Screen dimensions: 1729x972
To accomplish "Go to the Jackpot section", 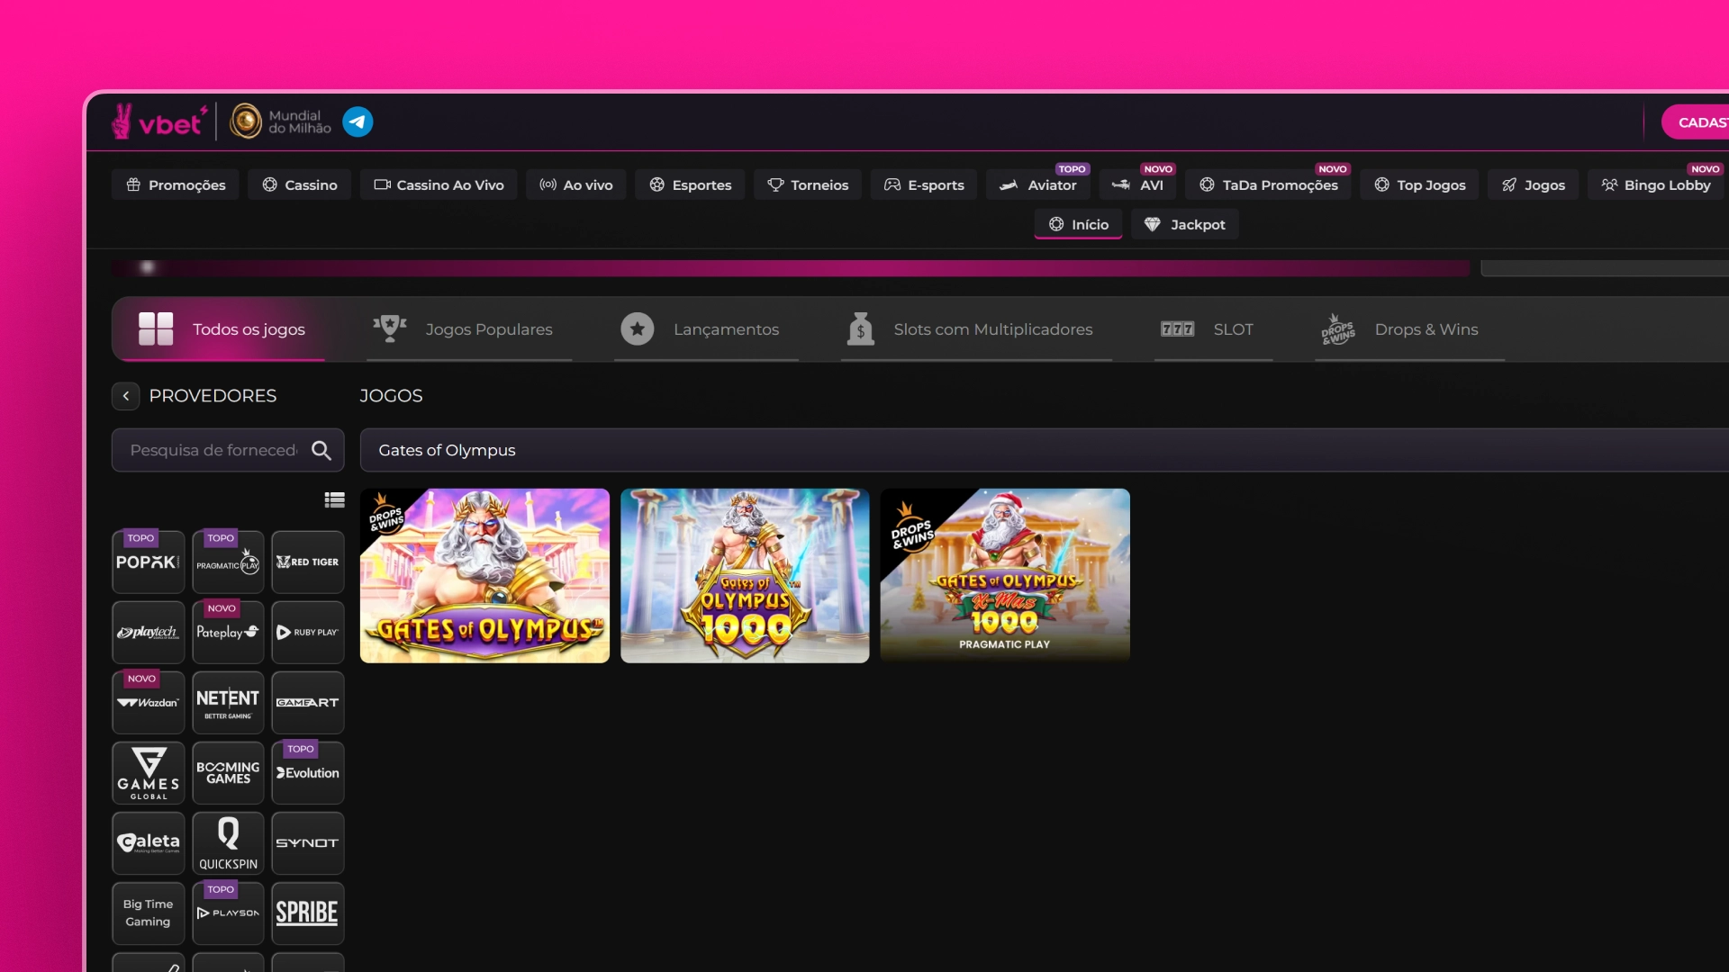I will coord(1184,224).
